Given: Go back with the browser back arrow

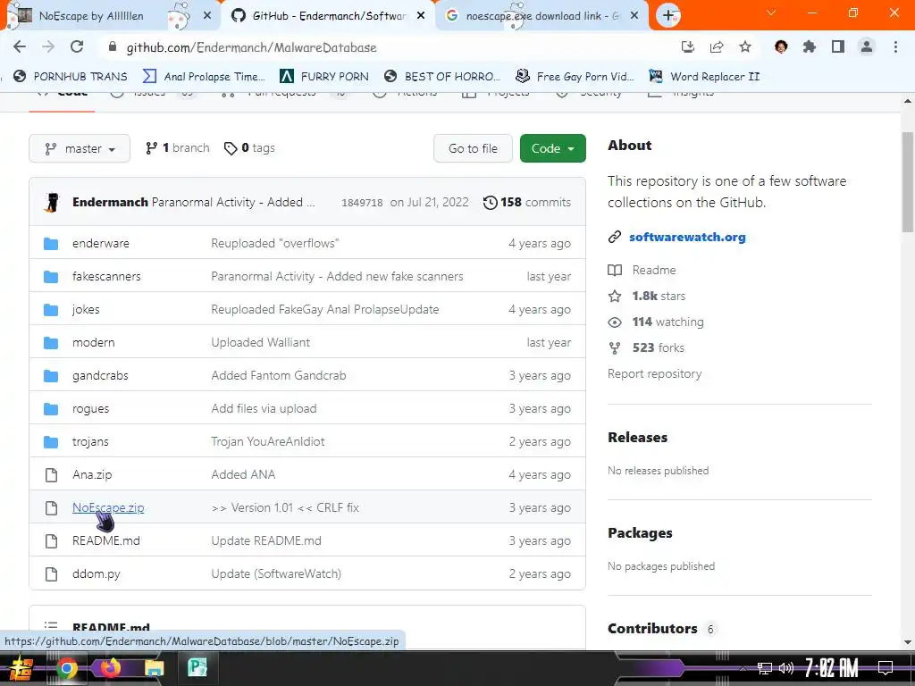Looking at the screenshot, I should click(20, 47).
